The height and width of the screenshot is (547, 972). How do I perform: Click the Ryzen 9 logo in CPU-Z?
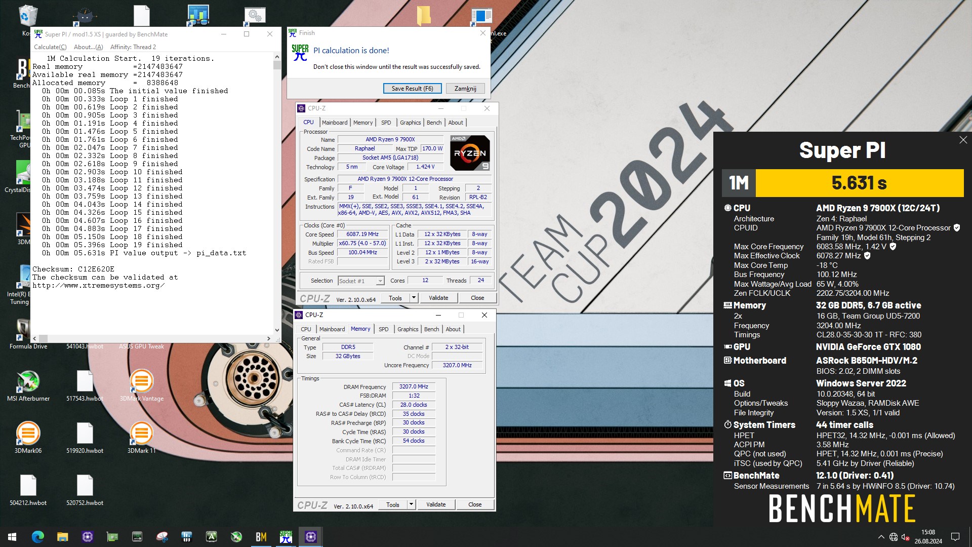click(x=470, y=152)
